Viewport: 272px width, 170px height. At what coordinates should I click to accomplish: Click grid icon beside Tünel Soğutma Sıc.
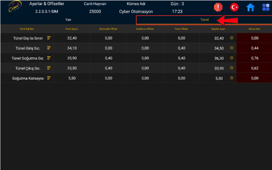tap(49, 58)
